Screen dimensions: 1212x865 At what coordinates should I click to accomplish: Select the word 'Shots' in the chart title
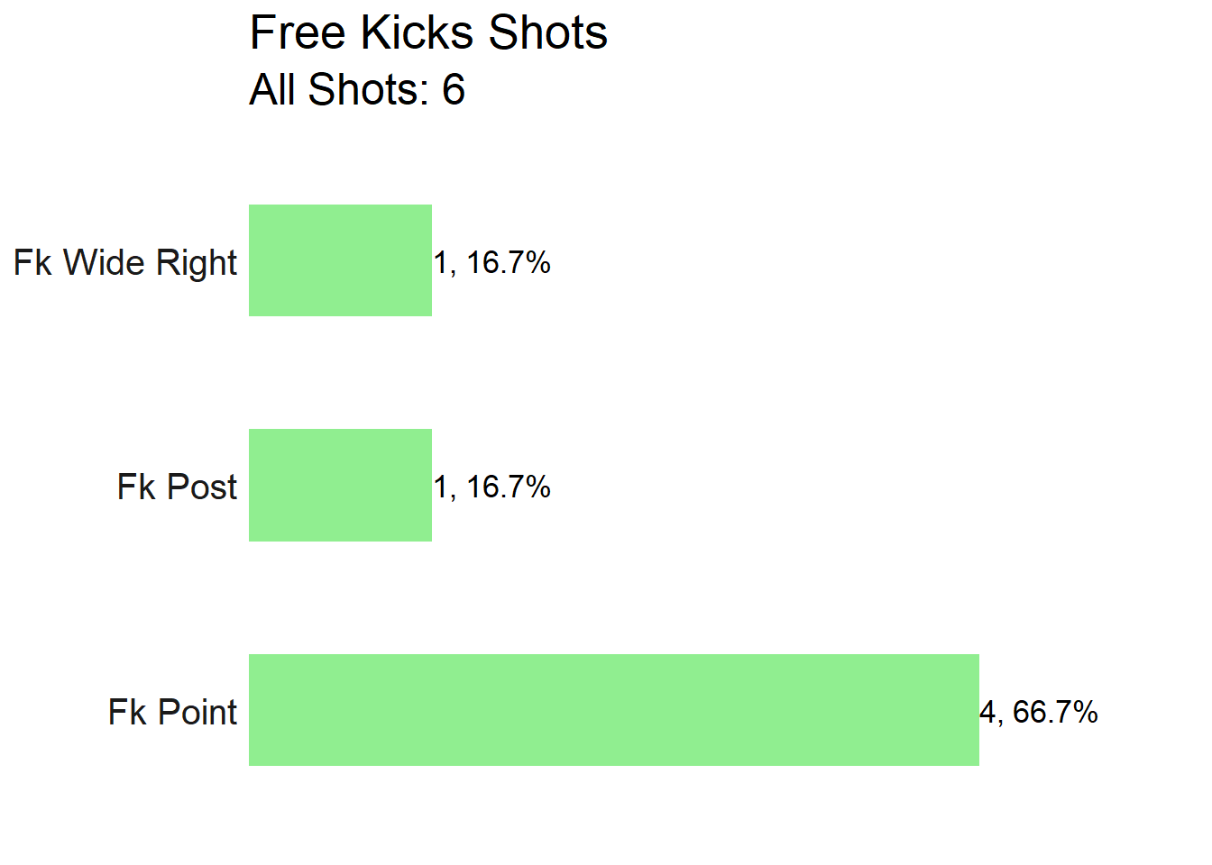click(x=548, y=33)
